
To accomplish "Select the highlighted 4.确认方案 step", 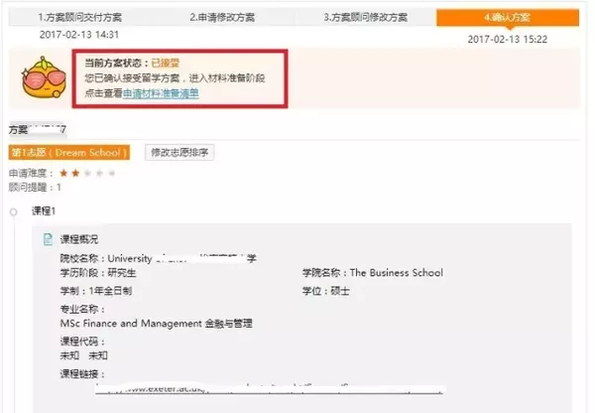I will pyautogui.click(x=510, y=17).
